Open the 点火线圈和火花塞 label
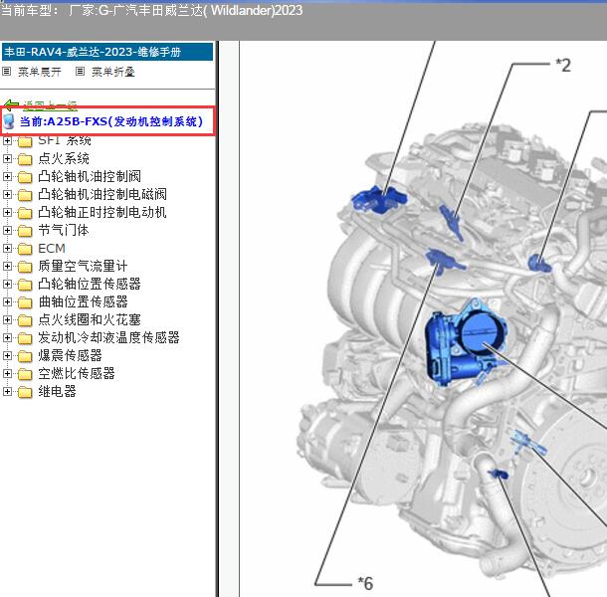This screenshot has height=597, width=607. pyautogui.click(x=90, y=319)
